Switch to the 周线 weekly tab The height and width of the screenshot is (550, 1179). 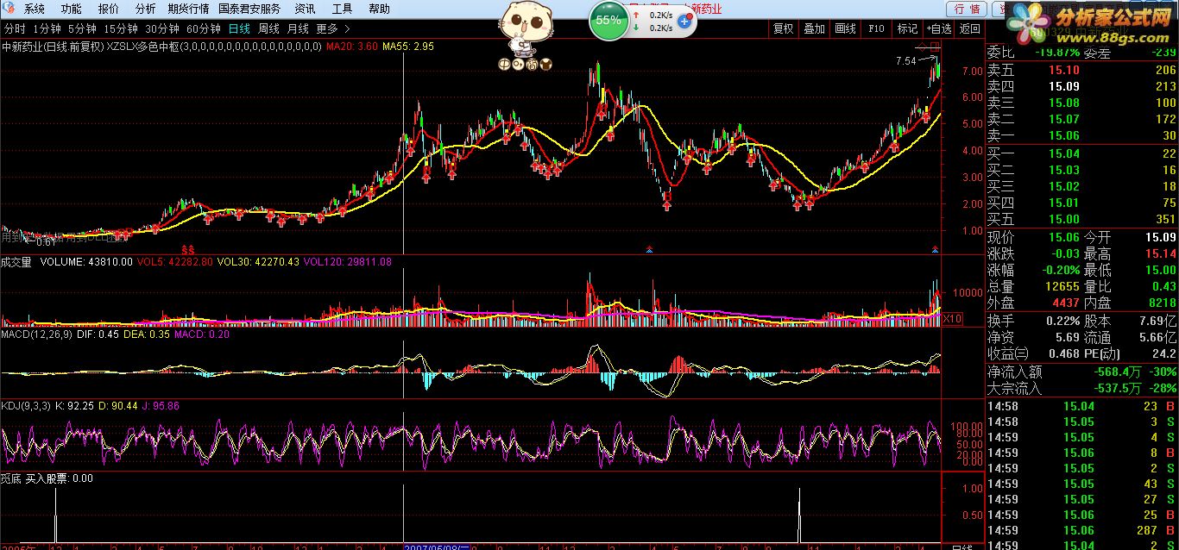point(268,28)
